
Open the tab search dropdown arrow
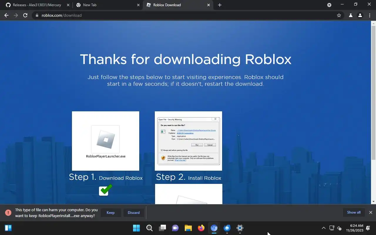(x=329, y=5)
